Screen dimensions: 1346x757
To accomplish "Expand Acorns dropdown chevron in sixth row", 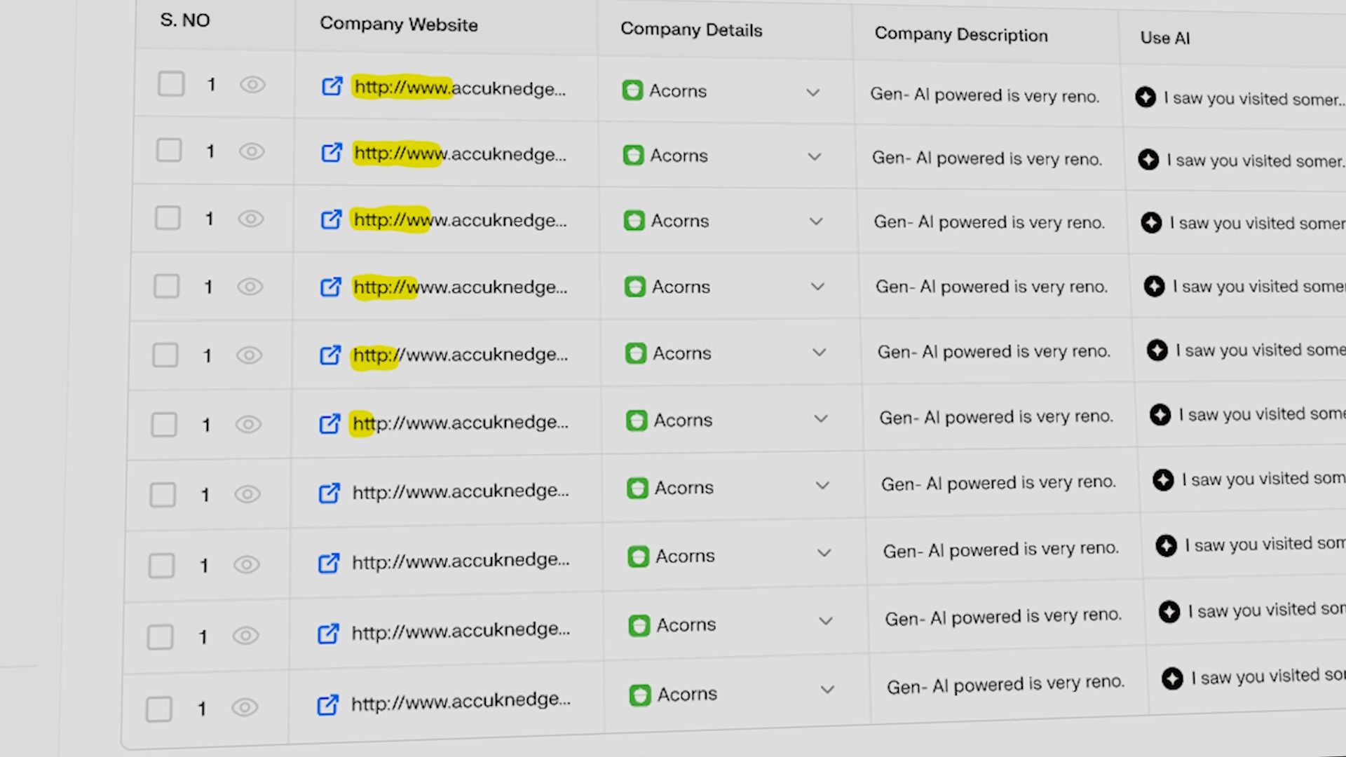I will pos(821,418).
